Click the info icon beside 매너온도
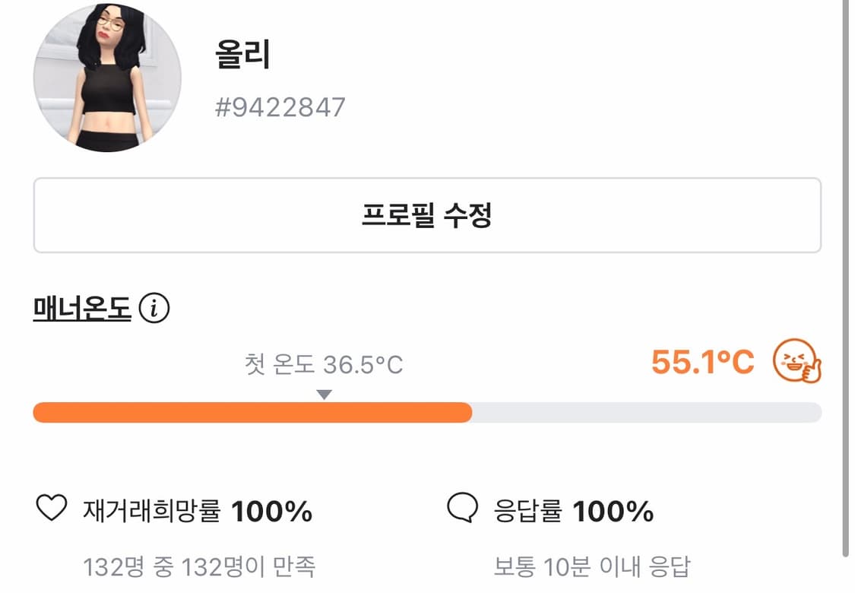Viewport: 855px width, 593px height. [155, 309]
